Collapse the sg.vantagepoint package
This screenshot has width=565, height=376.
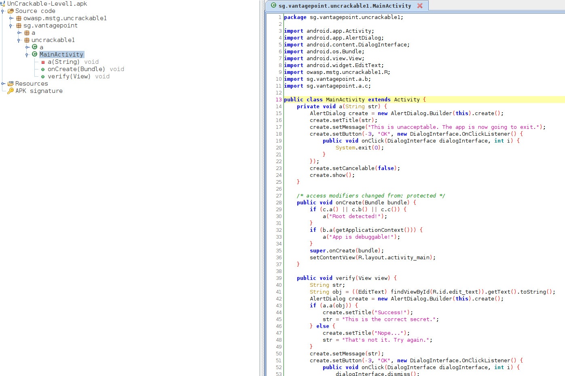11,25
